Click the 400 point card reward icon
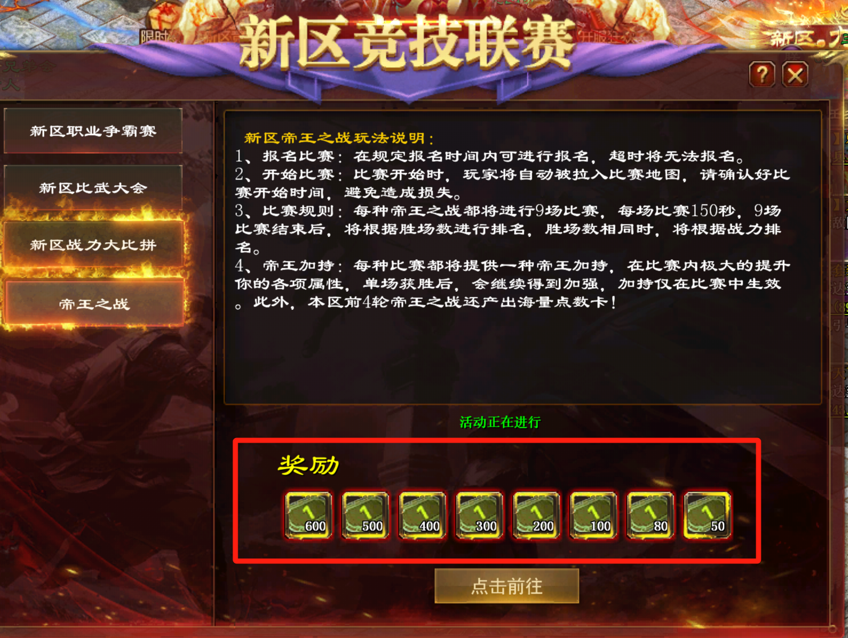This screenshot has height=638, width=848. pyautogui.click(x=422, y=515)
